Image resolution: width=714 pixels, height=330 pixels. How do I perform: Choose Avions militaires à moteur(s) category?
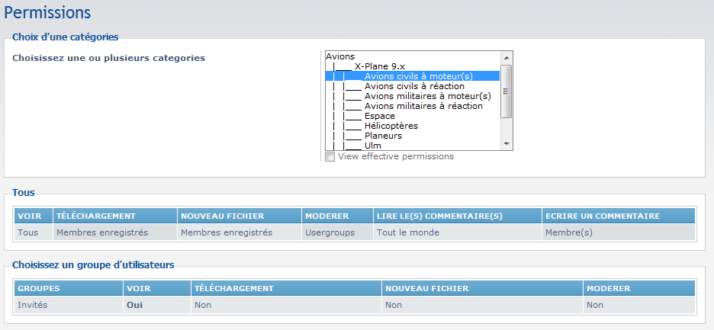coord(427,96)
